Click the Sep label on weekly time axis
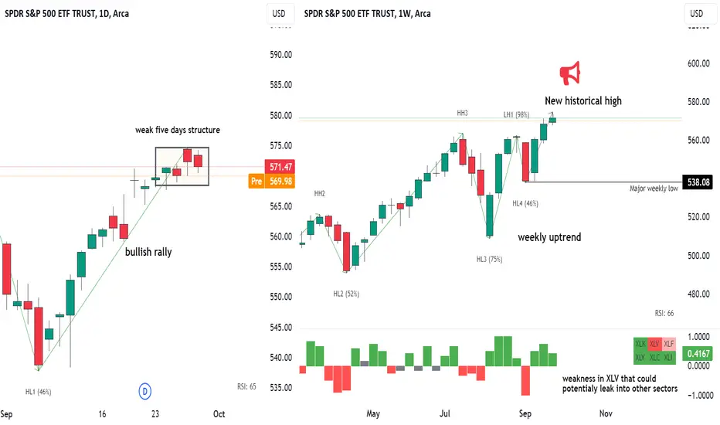Screen dimensions: 720x425 coord(525,413)
